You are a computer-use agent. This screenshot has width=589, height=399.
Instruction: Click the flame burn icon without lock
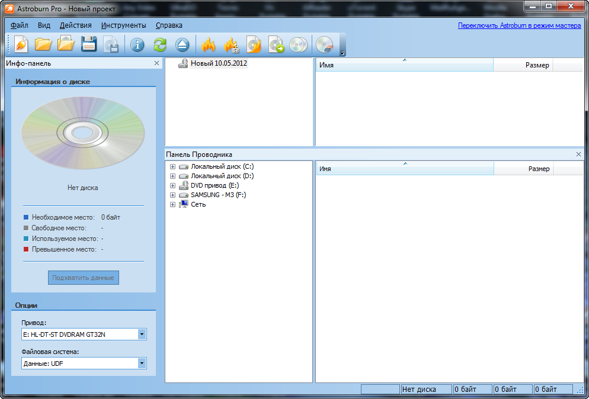pos(208,44)
